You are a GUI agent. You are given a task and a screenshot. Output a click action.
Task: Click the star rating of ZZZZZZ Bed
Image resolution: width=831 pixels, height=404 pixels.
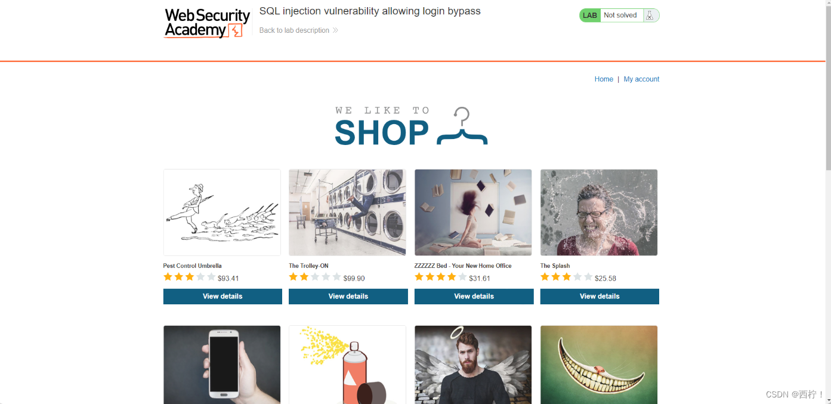[441, 277]
